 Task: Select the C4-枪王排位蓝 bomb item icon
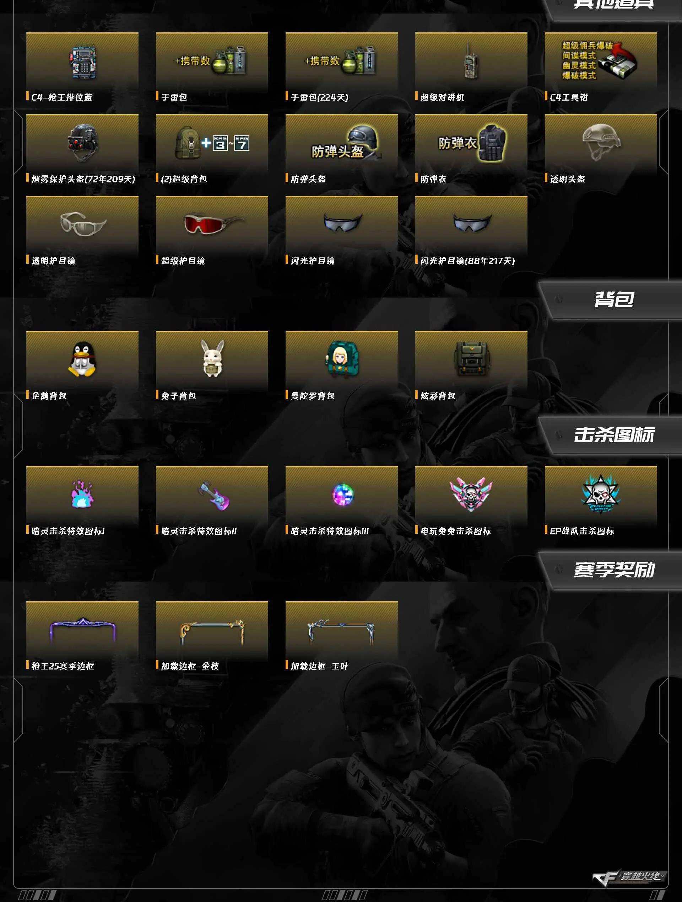pos(83,62)
